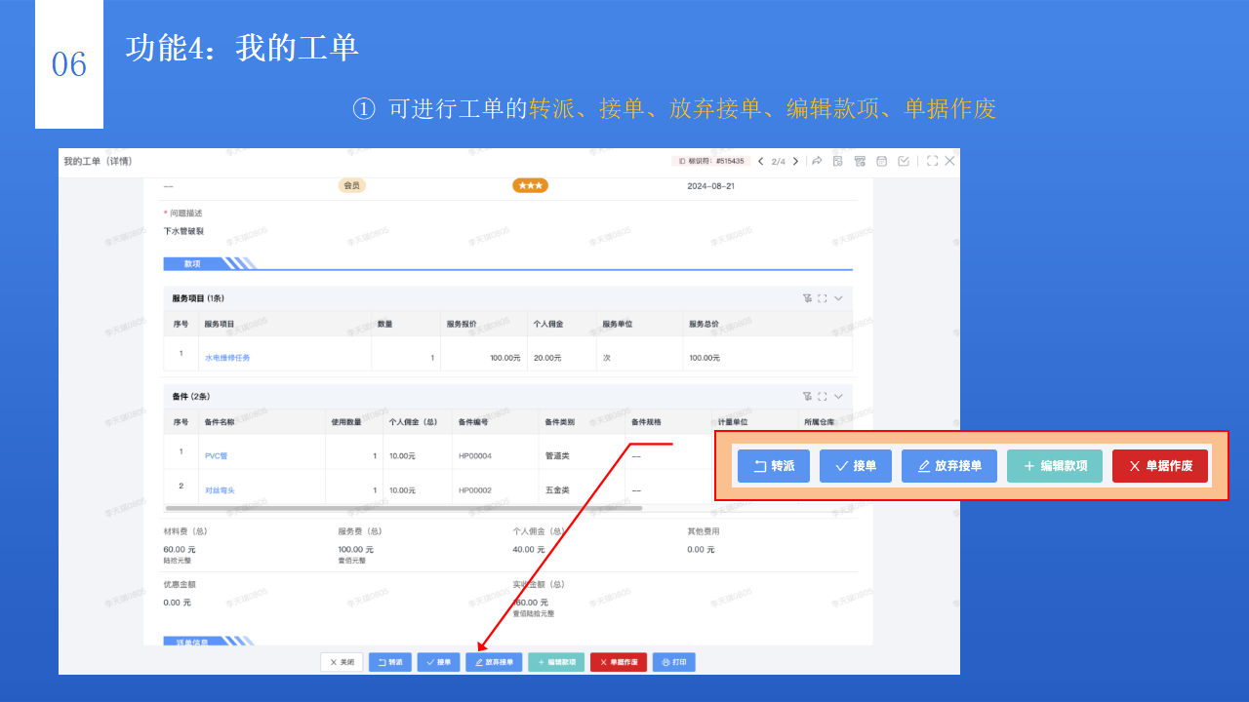Collapse the 备件 section with its chevron
Viewport: 1249px width, 702px height.
(837, 396)
